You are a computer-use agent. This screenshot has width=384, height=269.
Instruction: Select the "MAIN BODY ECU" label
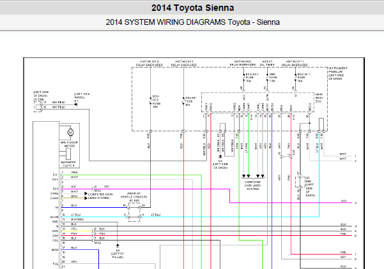coord(319,98)
